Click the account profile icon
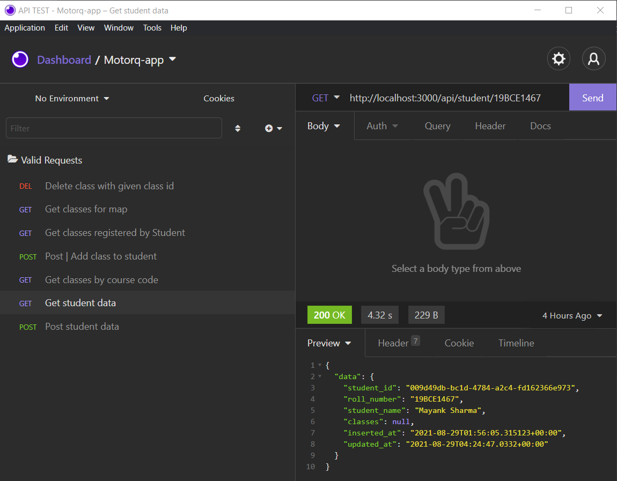The width and height of the screenshot is (617, 481). (x=593, y=58)
